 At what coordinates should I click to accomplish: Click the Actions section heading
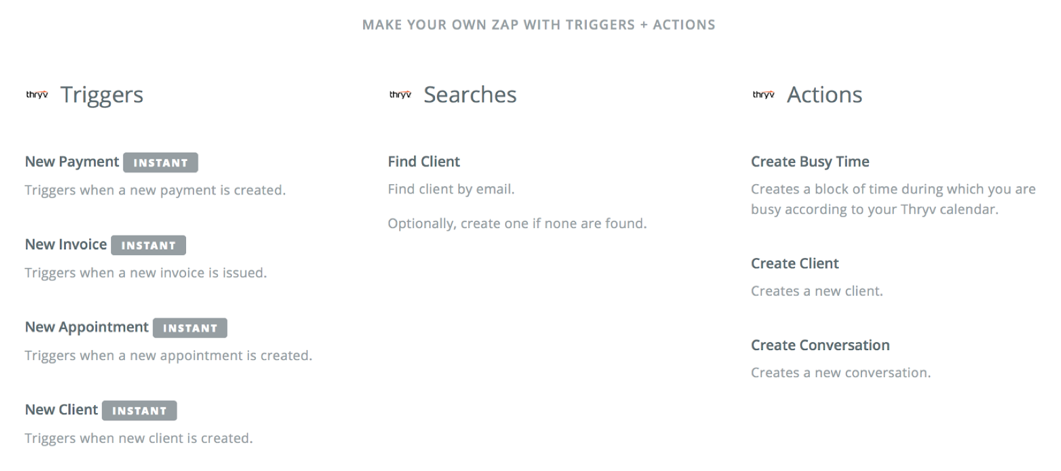pos(824,95)
